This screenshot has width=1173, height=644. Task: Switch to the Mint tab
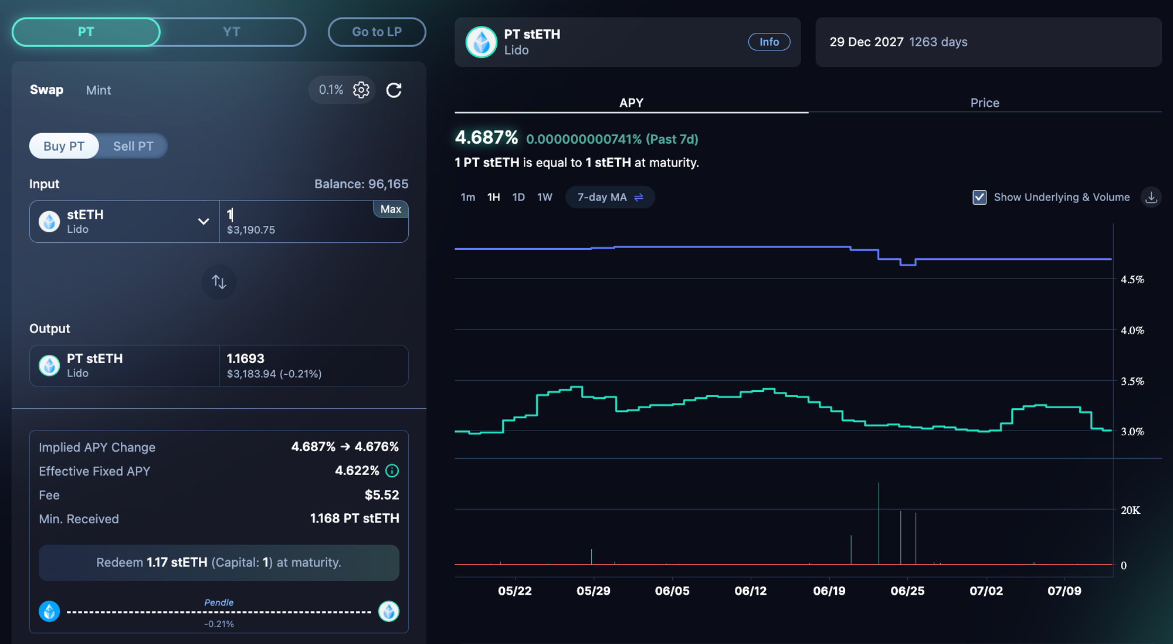[x=99, y=90]
